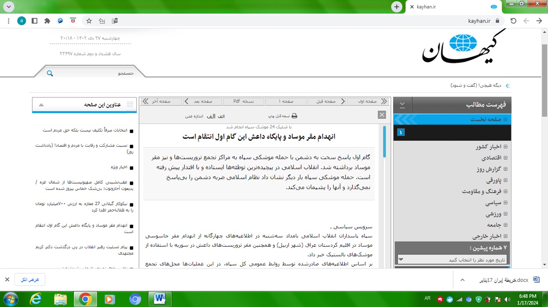Bookmark this page with the star icon
Viewport: 548px width, 307px height.
tap(89, 21)
